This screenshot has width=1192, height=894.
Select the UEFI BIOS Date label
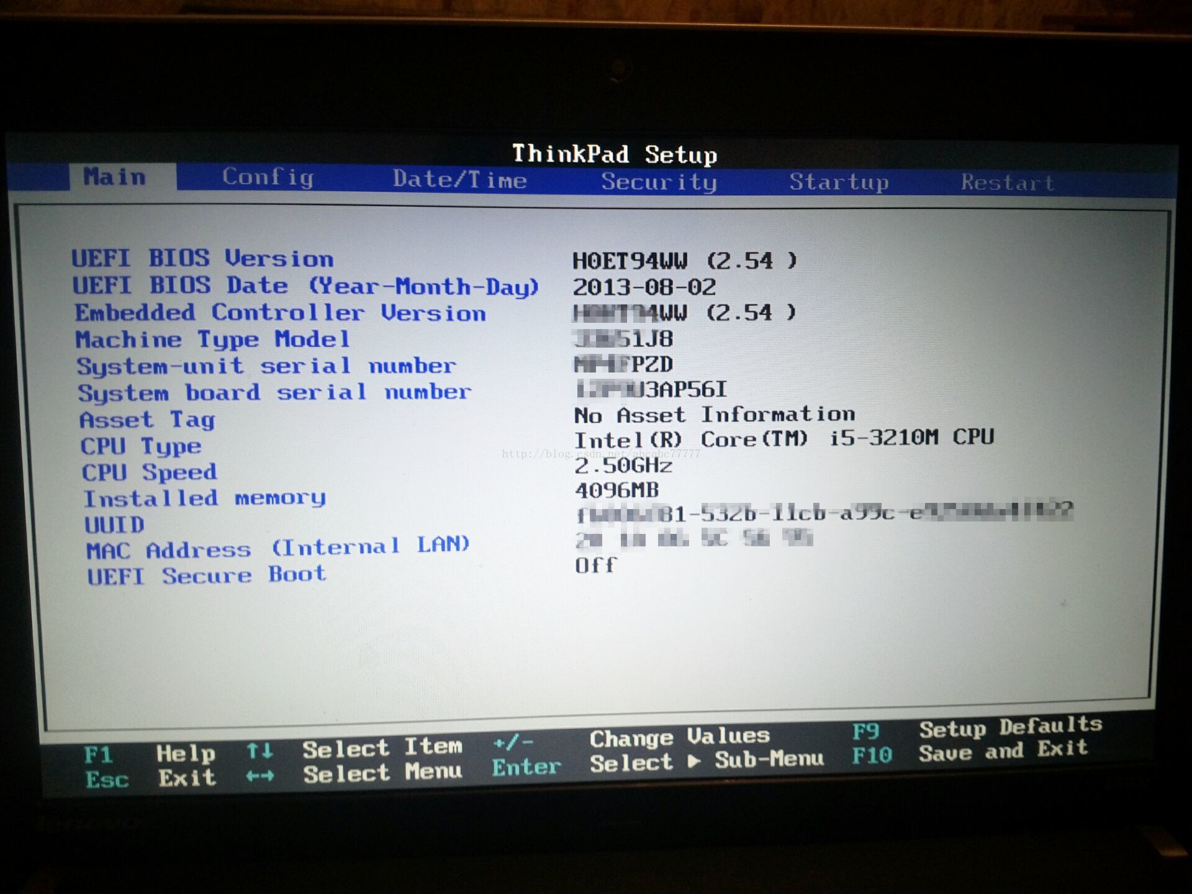click(x=305, y=286)
